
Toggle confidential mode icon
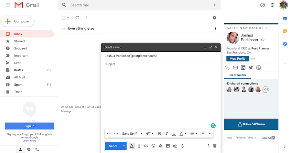(175, 146)
